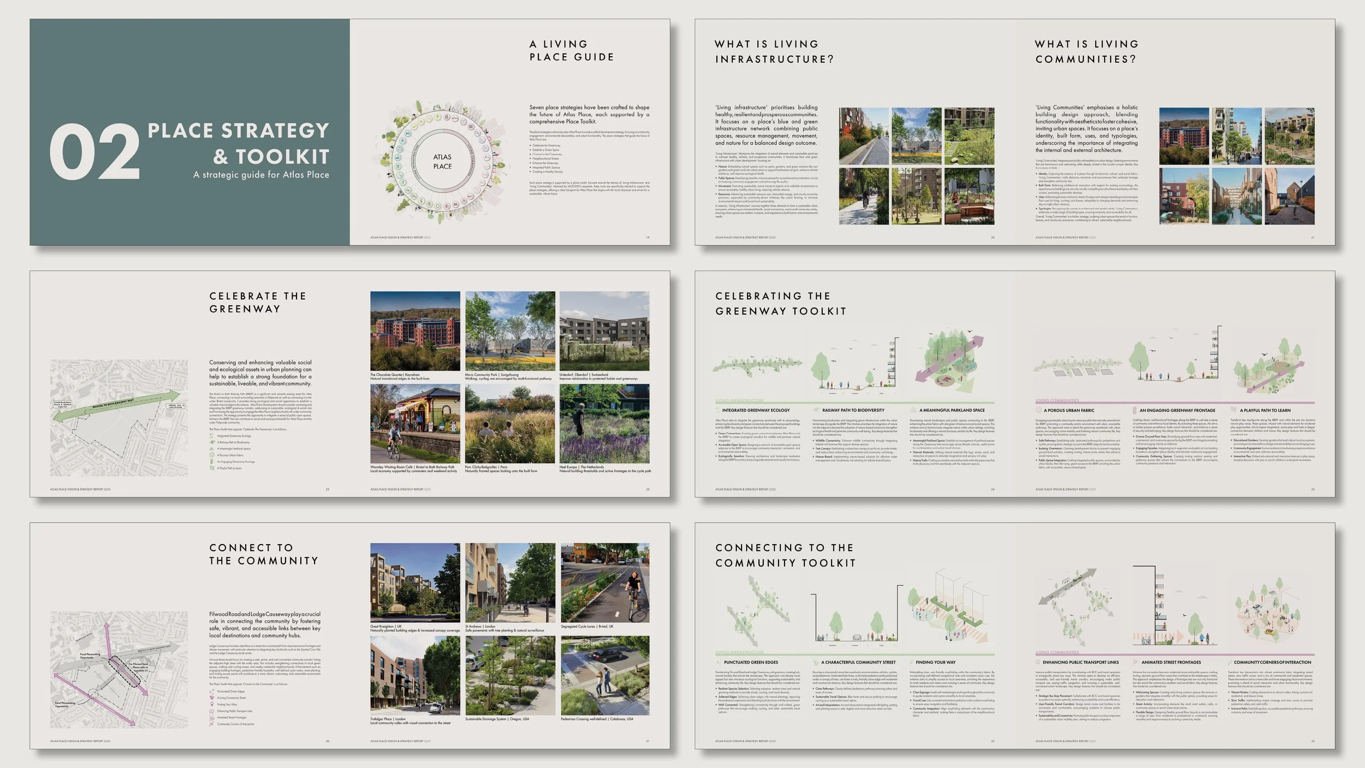Click the Celebrating the Greenway Toolkit title
Image resolution: width=1365 pixels, height=768 pixels.
(781, 303)
